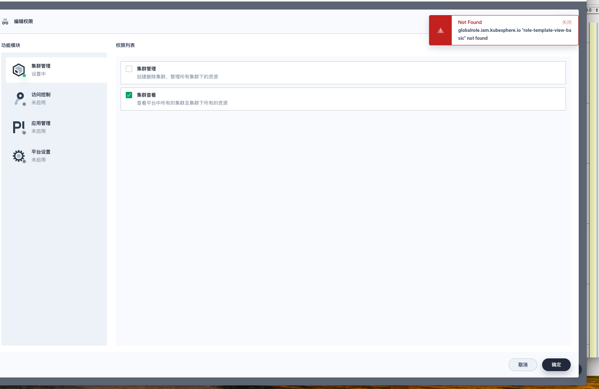
Task: Select the 平台设置 gear icon
Action: (19, 156)
